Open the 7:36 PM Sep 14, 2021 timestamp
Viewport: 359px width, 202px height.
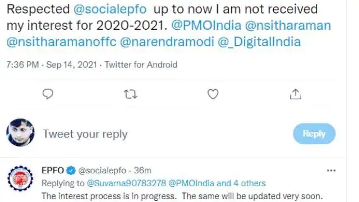point(52,65)
